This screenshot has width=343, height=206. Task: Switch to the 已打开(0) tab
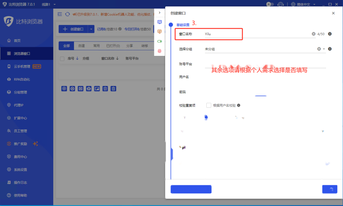[113, 46]
